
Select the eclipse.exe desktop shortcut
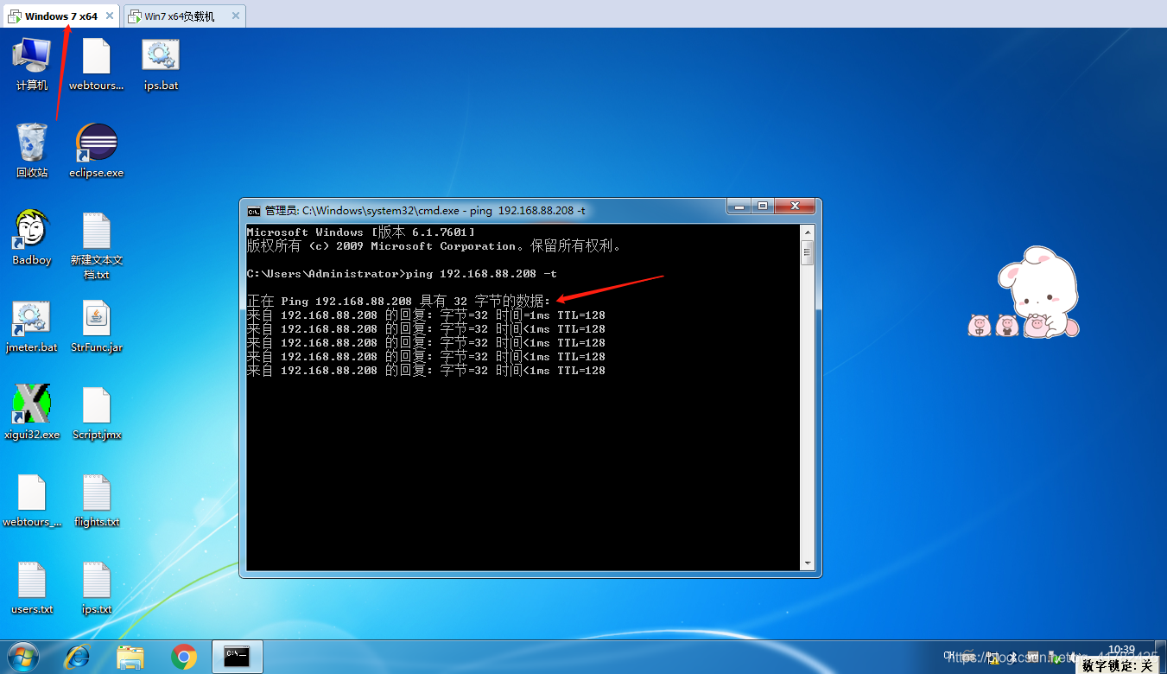(x=97, y=150)
